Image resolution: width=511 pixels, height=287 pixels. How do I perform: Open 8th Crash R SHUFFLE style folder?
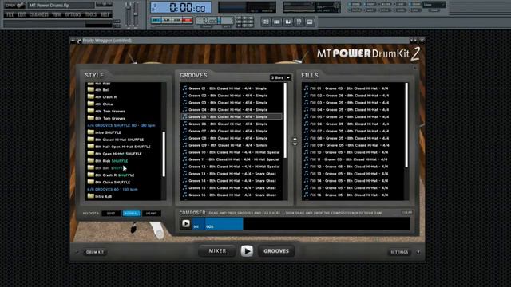pyautogui.click(x=111, y=175)
